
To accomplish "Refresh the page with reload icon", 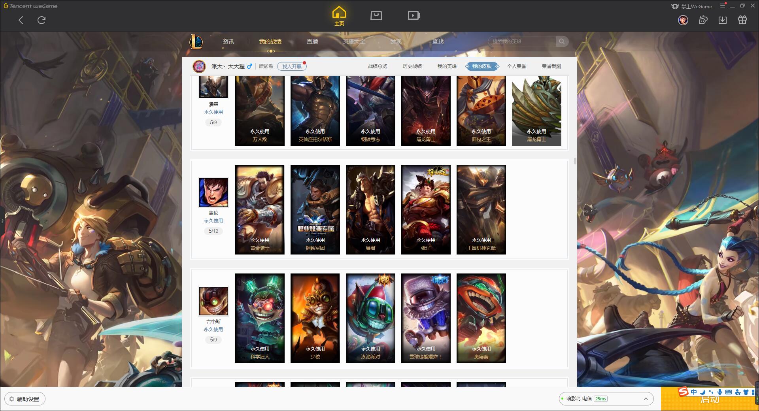I will 42,20.
